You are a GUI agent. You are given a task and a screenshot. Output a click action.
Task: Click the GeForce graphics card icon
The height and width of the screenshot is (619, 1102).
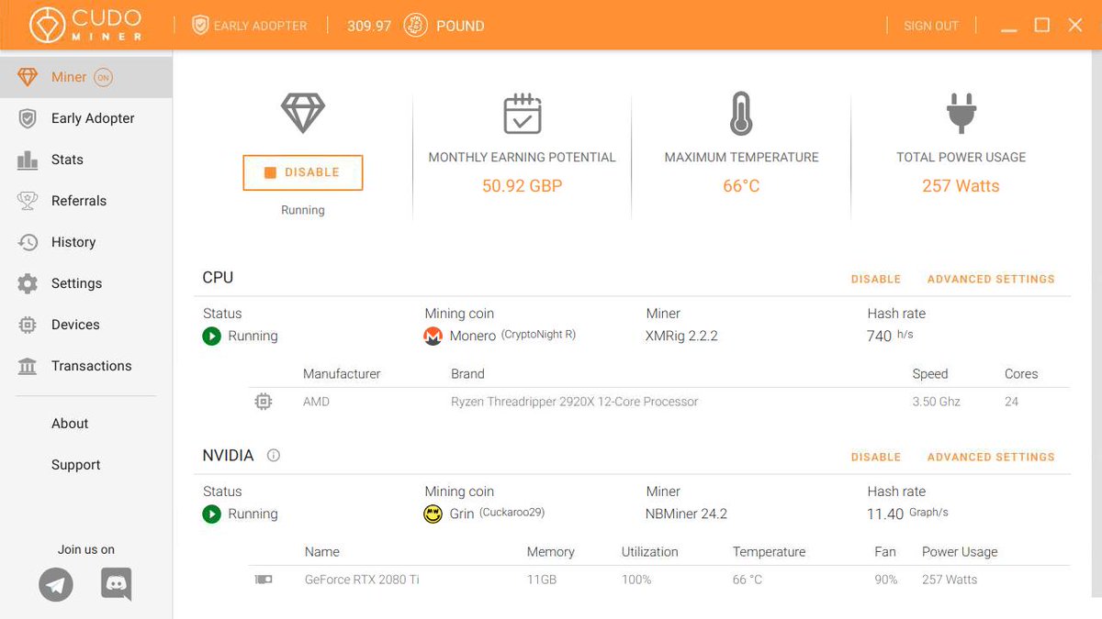tap(264, 580)
